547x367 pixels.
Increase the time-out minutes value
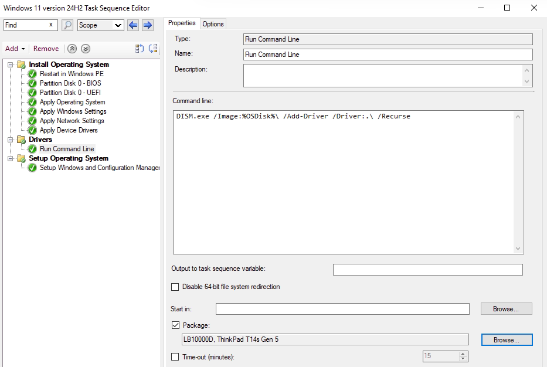pos(463,354)
